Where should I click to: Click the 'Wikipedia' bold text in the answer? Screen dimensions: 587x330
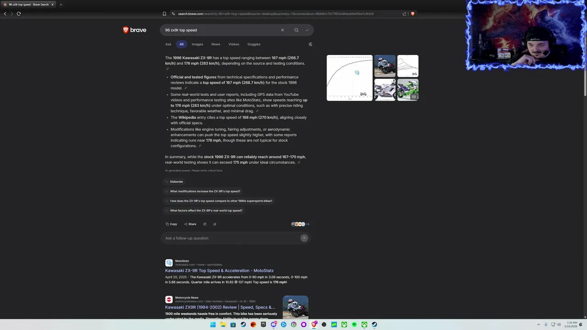coord(187,117)
